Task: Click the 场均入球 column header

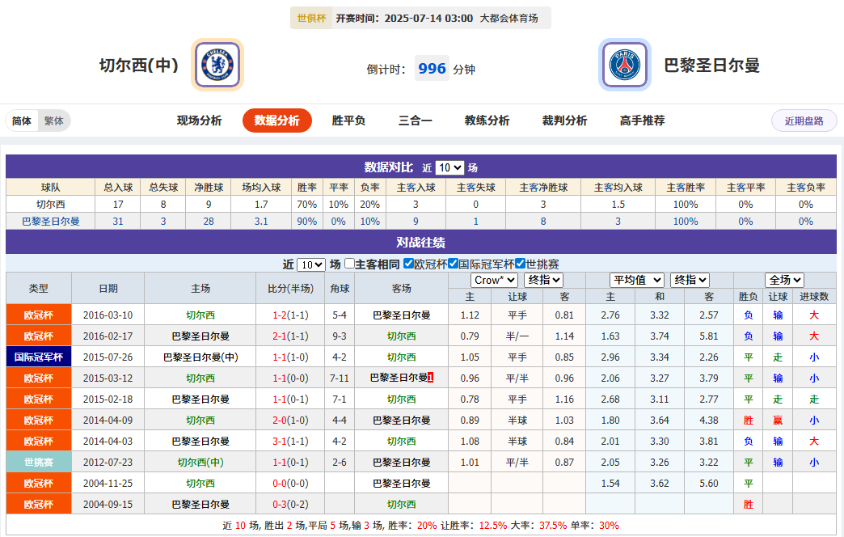Action: 262,188
